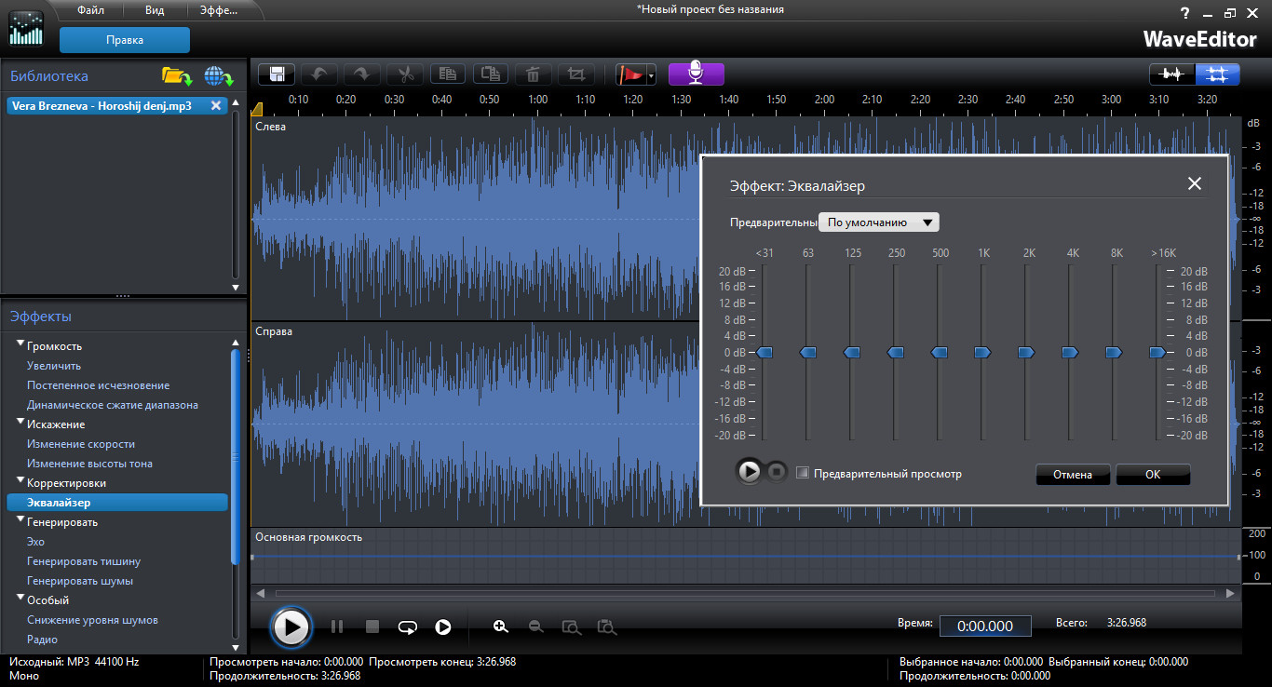The height and width of the screenshot is (687, 1272).
Task: Open the Вид menu
Action: coord(156,10)
